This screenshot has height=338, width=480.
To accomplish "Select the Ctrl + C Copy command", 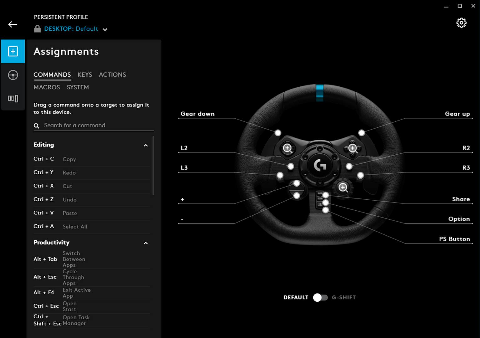I will coord(92,159).
